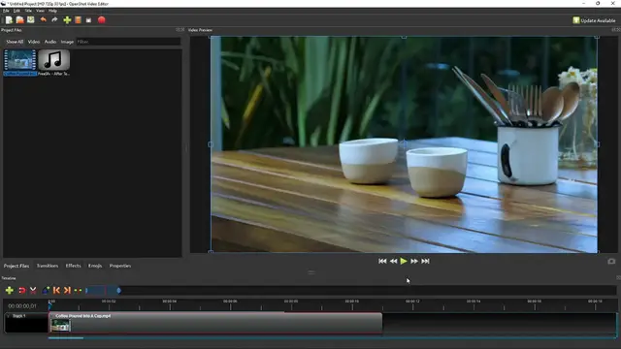Viewport: 621px width, 349px height.
Task: Open the Title menu
Action: pyautogui.click(x=28, y=11)
